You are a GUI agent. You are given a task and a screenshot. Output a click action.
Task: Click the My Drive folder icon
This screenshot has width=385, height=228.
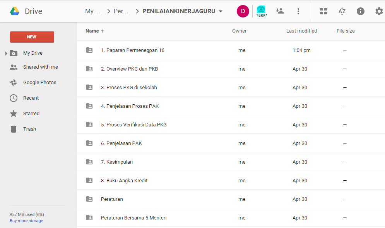point(14,53)
